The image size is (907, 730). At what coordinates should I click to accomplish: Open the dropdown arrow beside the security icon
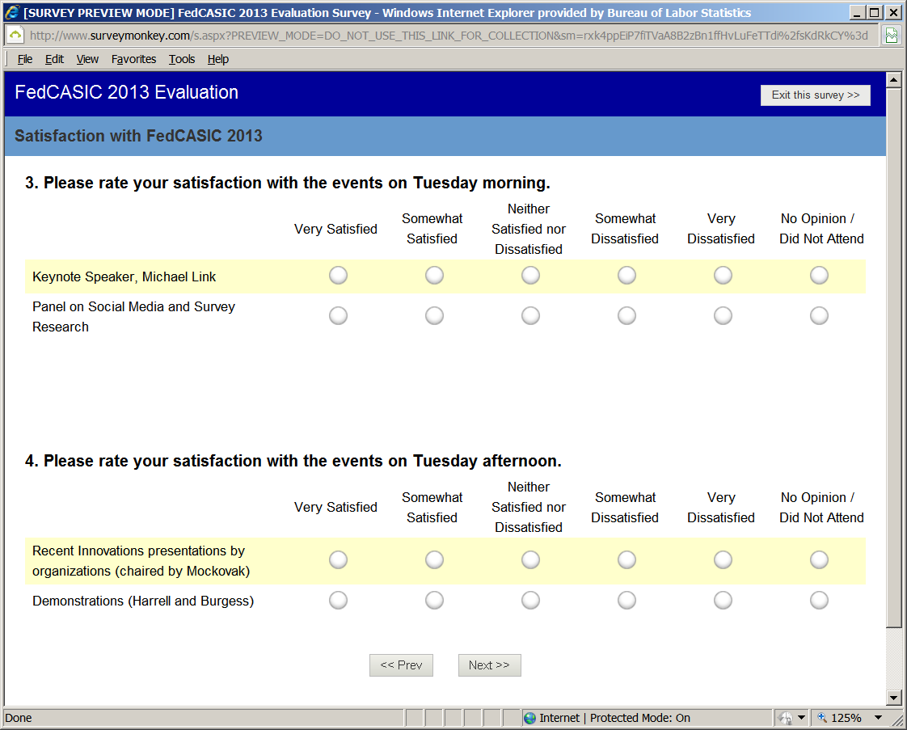[802, 718]
